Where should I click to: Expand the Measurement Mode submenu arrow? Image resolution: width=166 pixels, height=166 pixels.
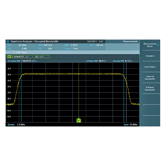tap(158, 45)
